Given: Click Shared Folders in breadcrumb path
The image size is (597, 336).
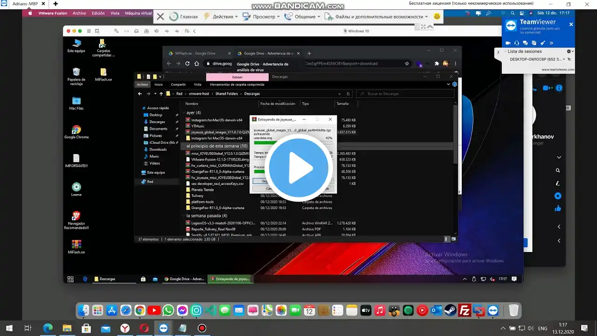Looking at the screenshot, I should tap(227, 94).
